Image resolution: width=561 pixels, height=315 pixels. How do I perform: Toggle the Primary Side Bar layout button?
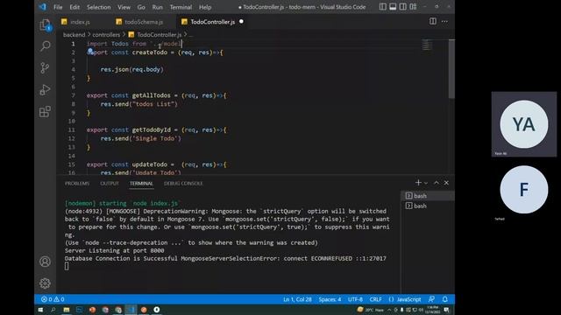(383, 7)
